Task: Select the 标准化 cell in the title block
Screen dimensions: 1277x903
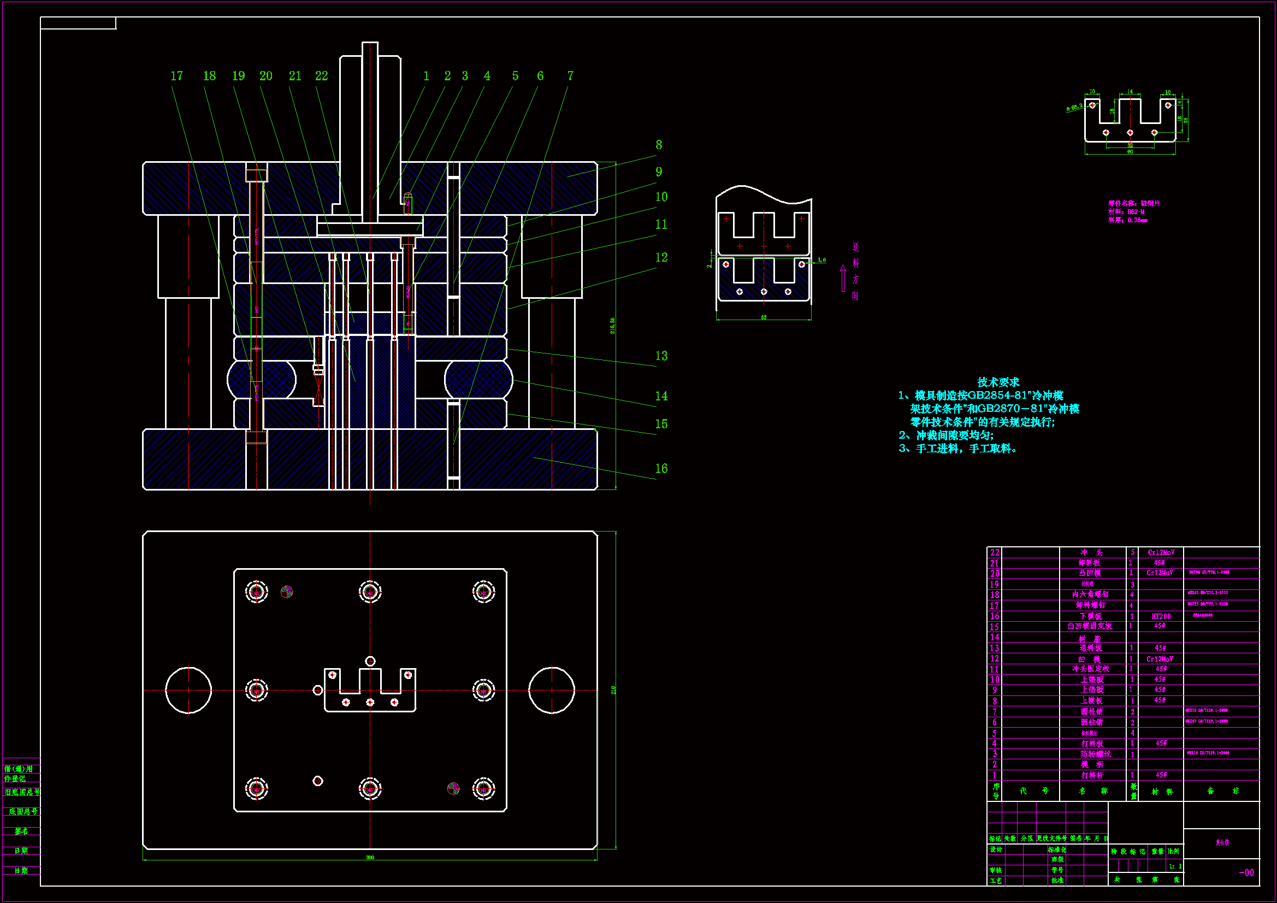Action: pos(1057,849)
